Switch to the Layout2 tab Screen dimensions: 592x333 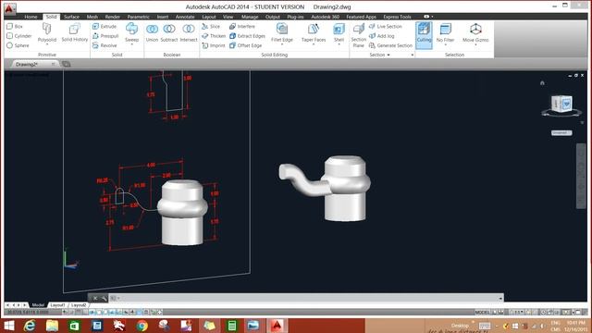79,304
